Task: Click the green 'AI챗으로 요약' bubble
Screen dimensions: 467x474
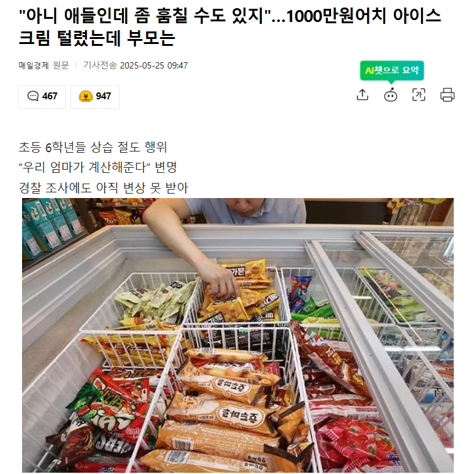Action: click(391, 70)
